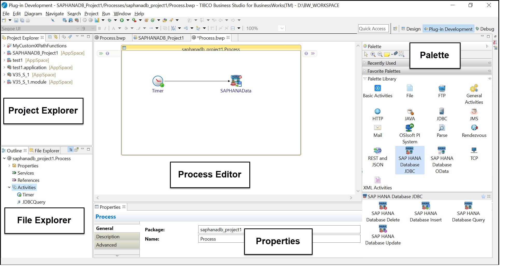This screenshot has width=508, height=268.
Task: Open the File menu
Action: tap(6, 14)
